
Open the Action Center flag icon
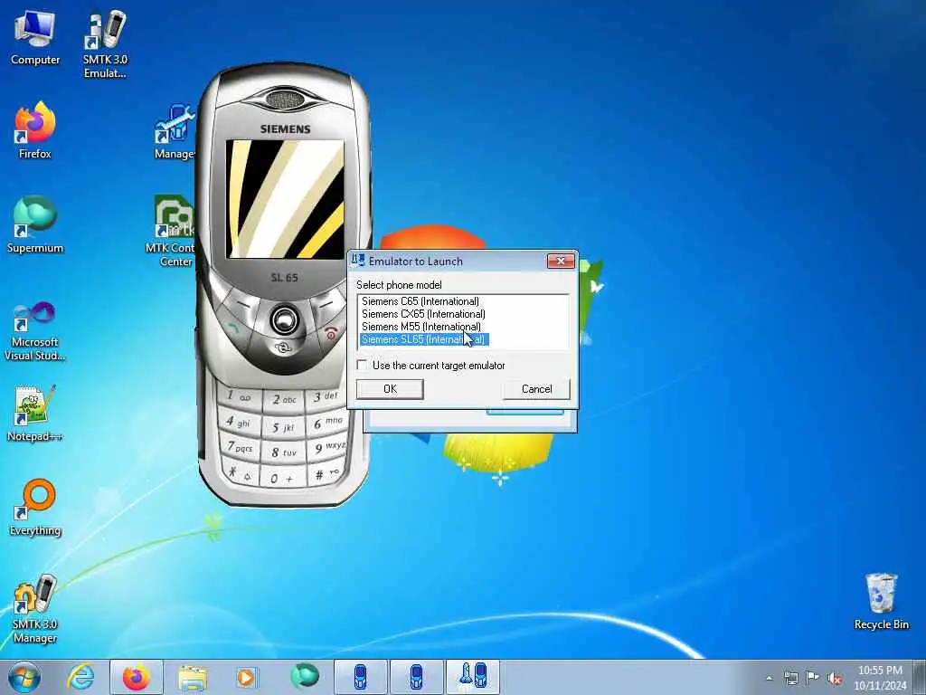pyautogui.click(x=813, y=678)
